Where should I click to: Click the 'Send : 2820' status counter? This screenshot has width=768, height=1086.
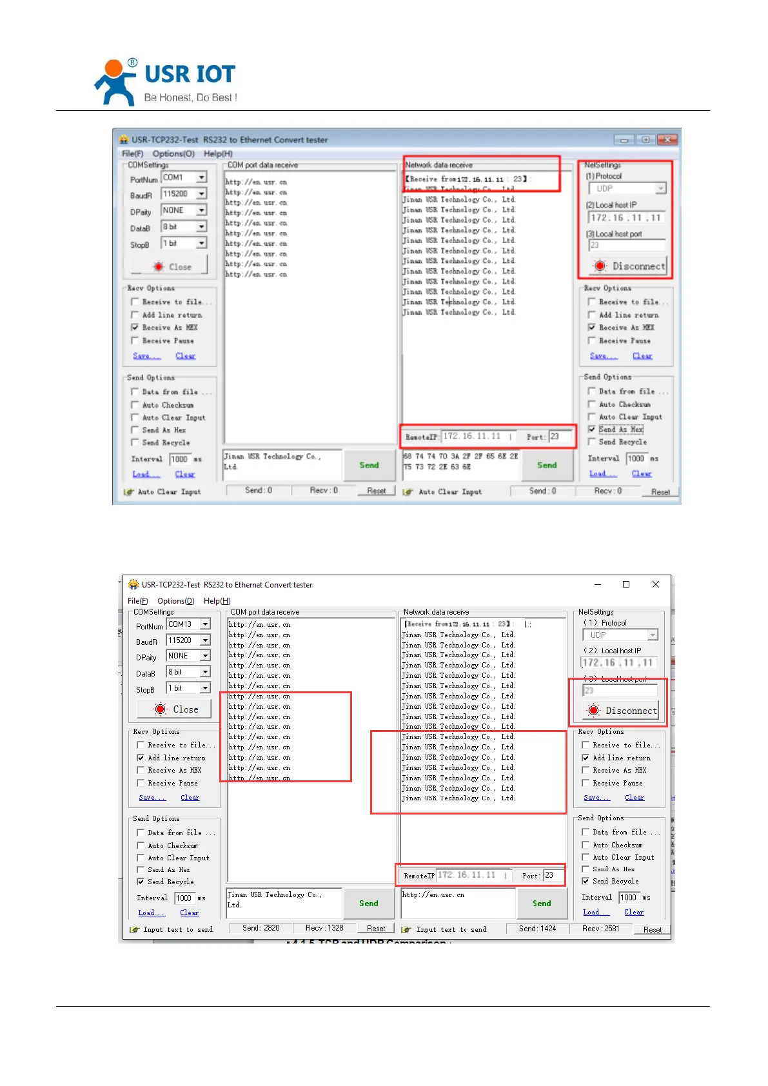coord(261,929)
